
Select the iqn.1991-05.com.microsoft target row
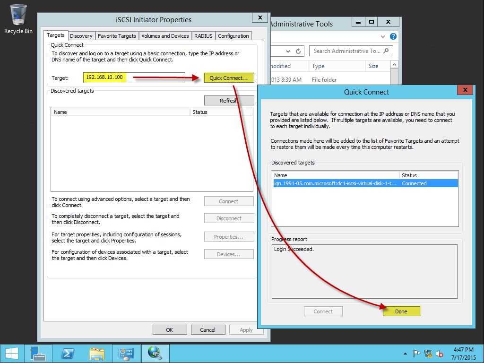point(364,183)
